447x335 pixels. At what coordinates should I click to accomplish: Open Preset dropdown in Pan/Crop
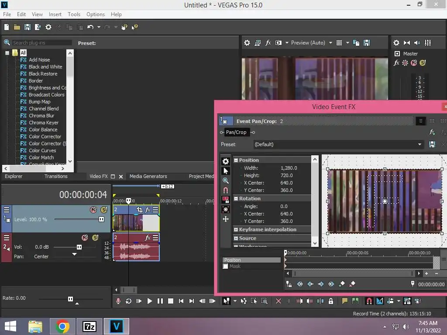[419, 144]
